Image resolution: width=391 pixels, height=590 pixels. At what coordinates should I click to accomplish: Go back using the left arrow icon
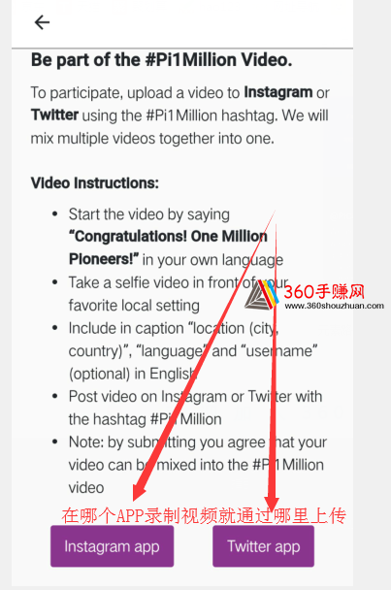pyautogui.click(x=42, y=22)
